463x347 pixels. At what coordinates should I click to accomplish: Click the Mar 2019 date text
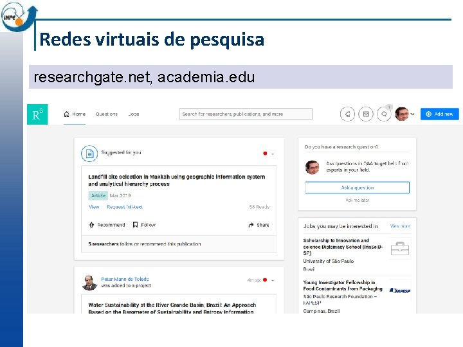tap(120, 195)
